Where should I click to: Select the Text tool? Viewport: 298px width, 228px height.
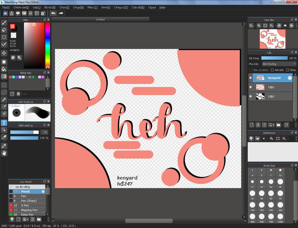[x=4, y=123]
